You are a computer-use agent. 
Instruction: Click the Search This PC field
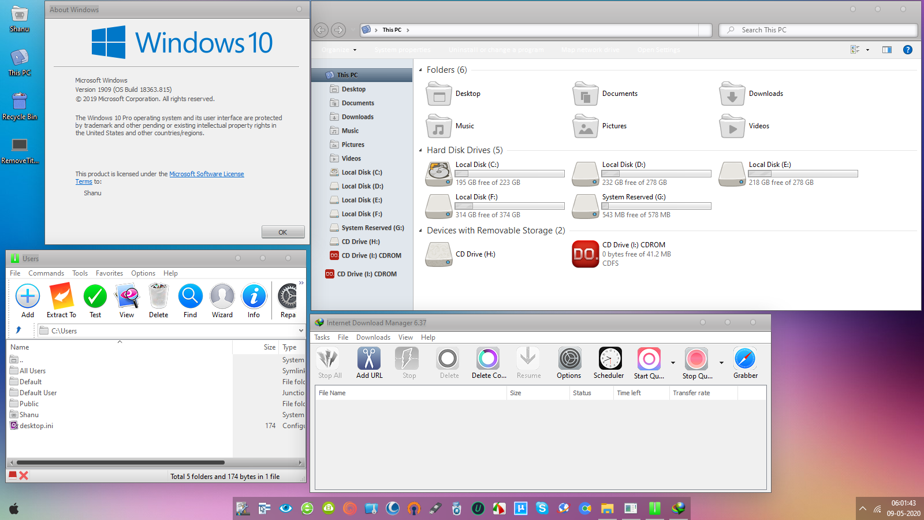click(818, 30)
